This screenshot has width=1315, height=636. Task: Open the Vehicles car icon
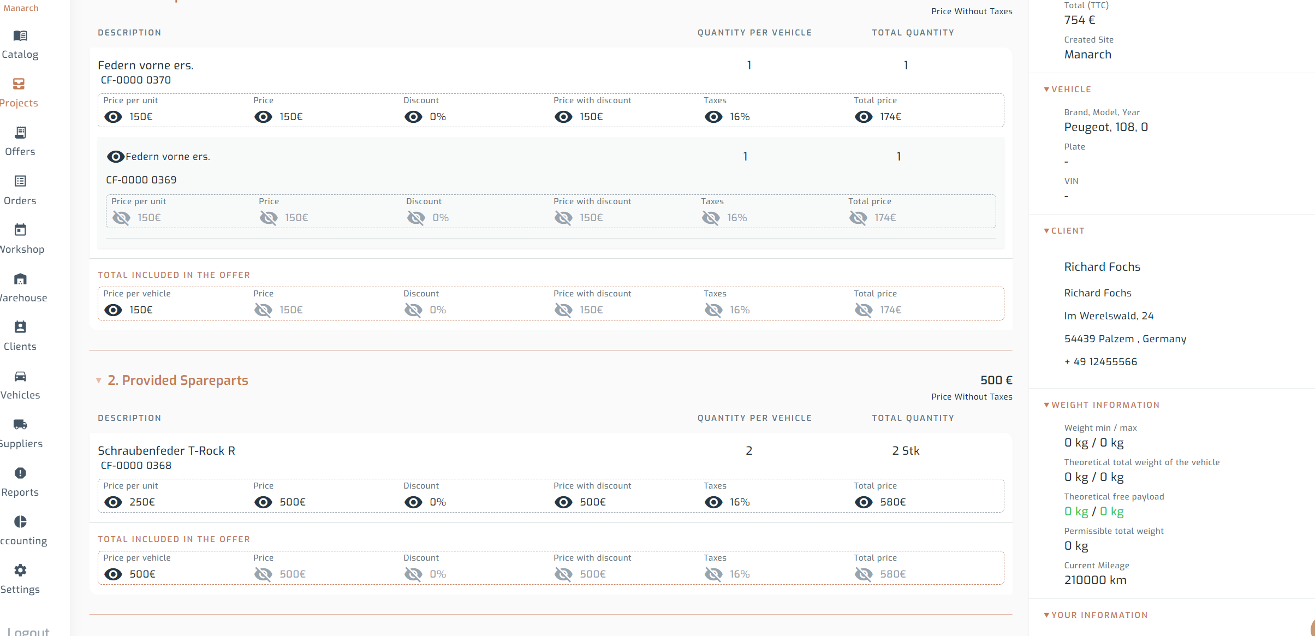20,376
